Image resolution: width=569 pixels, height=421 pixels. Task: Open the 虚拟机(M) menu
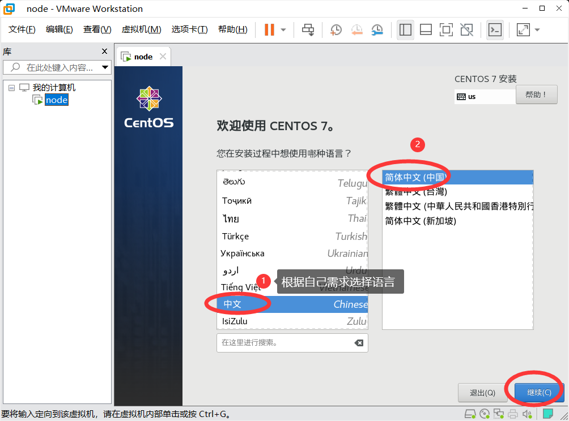point(141,29)
